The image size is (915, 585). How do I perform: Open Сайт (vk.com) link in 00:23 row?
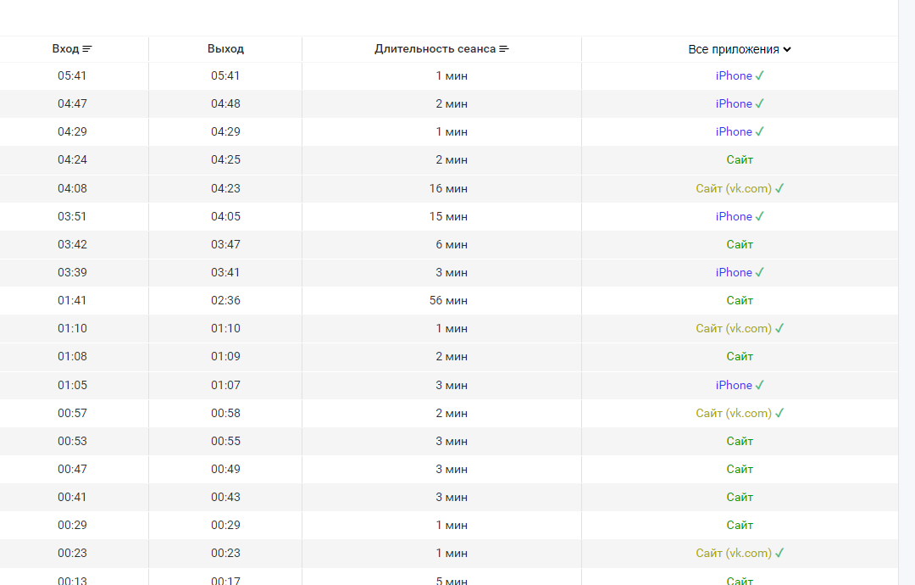(734, 554)
